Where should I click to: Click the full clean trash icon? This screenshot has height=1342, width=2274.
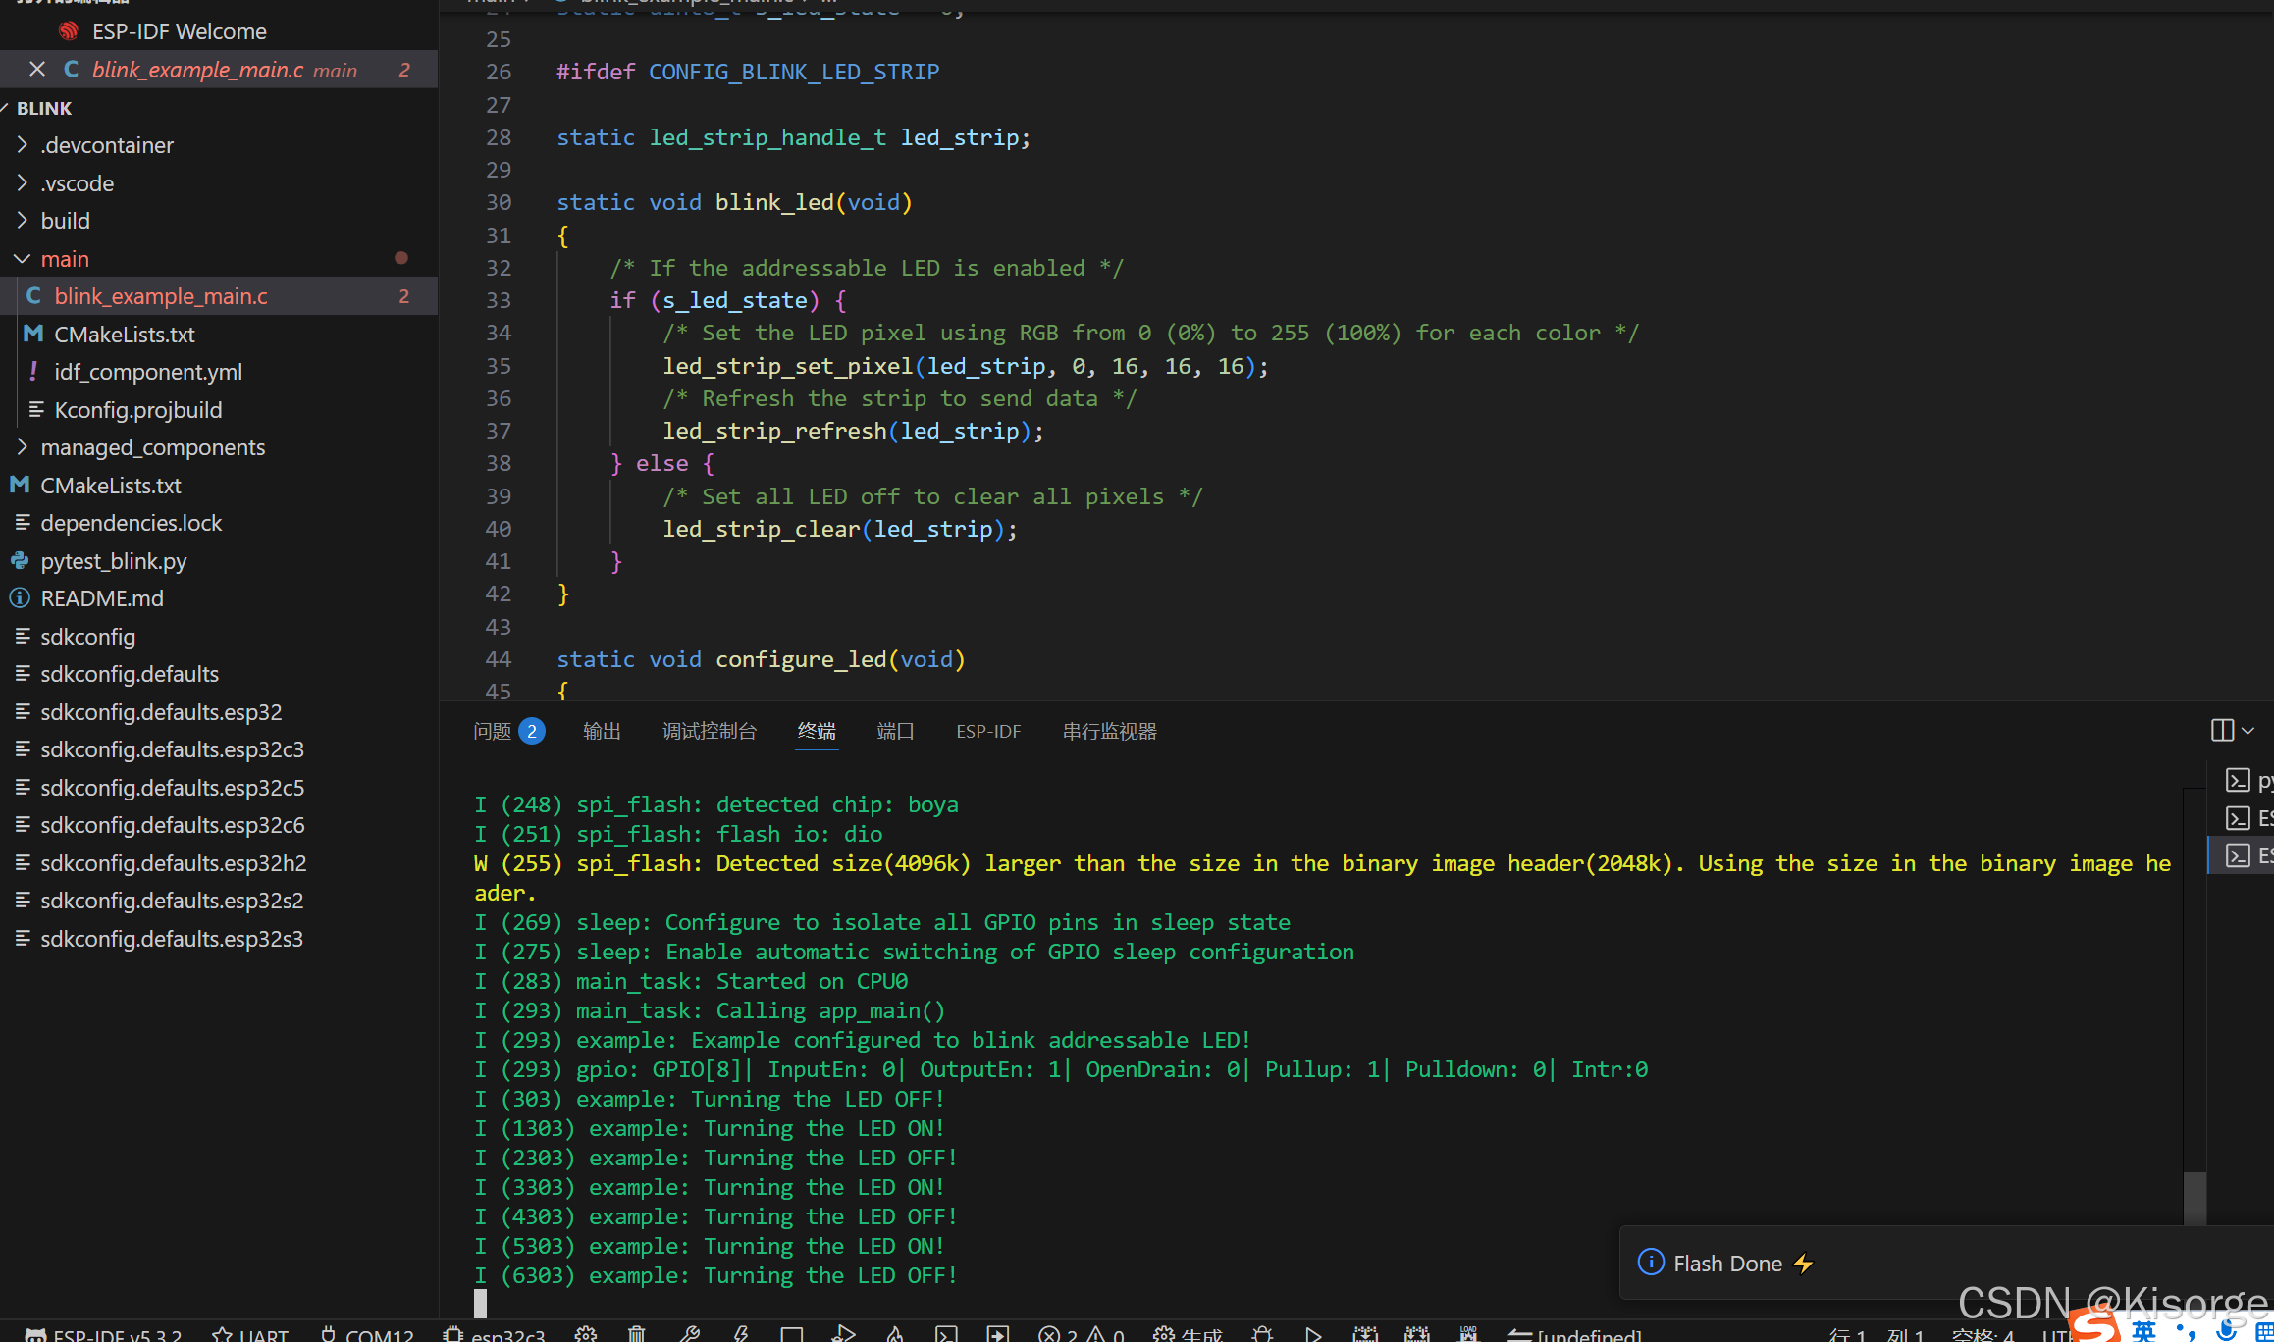tap(637, 1334)
